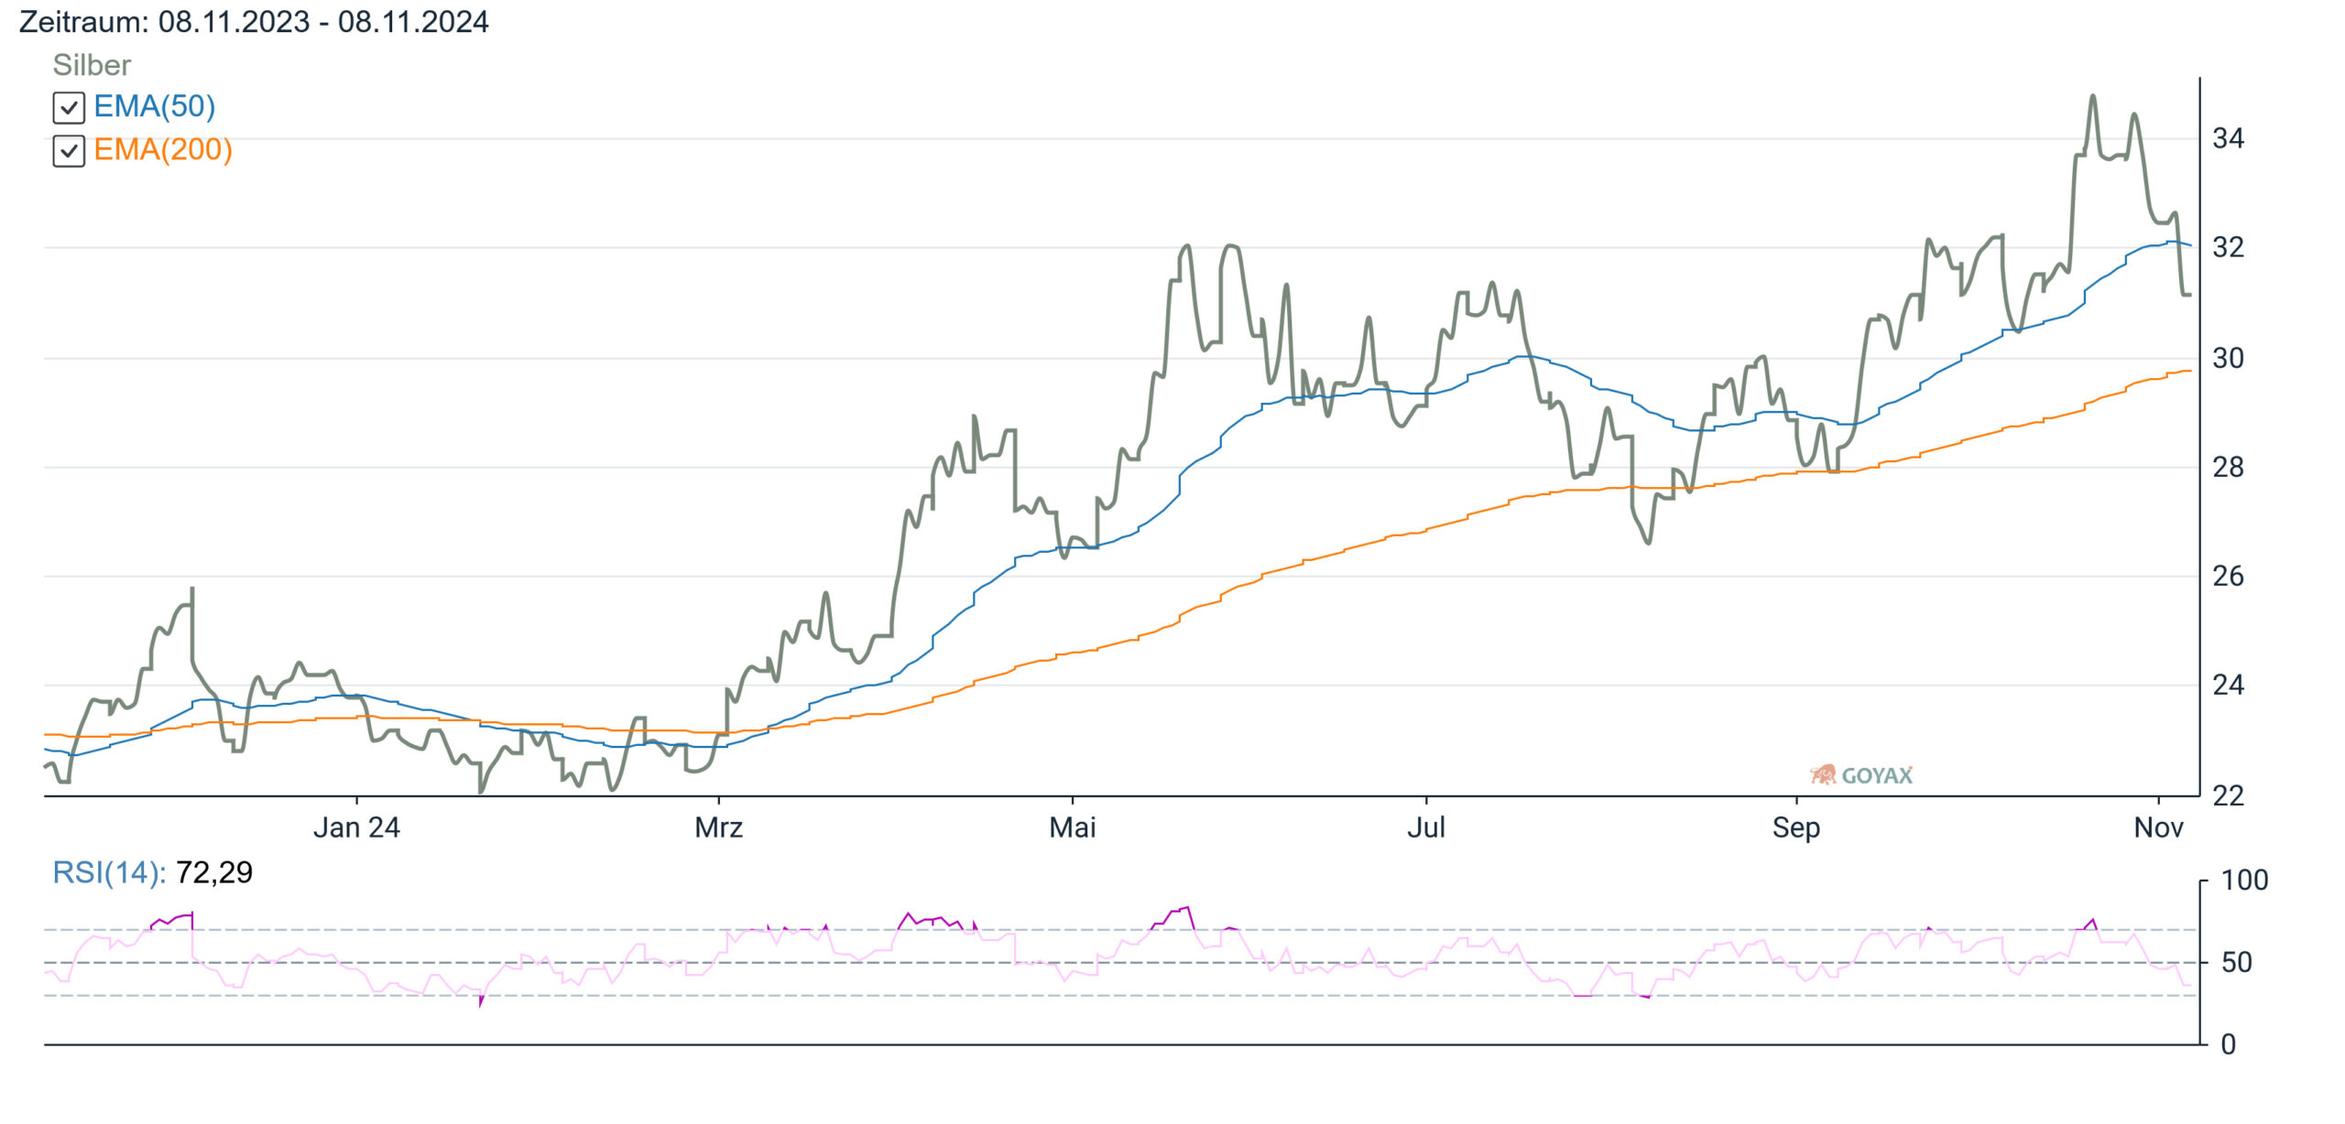Screen dimensions: 2345x1124
Task: Click the EMA(200) legend label
Action: pyautogui.click(x=163, y=149)
